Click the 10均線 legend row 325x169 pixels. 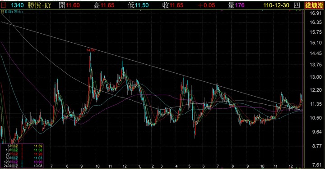tap(22, 150)
